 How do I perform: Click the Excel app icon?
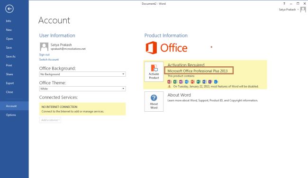pos(175,81)
